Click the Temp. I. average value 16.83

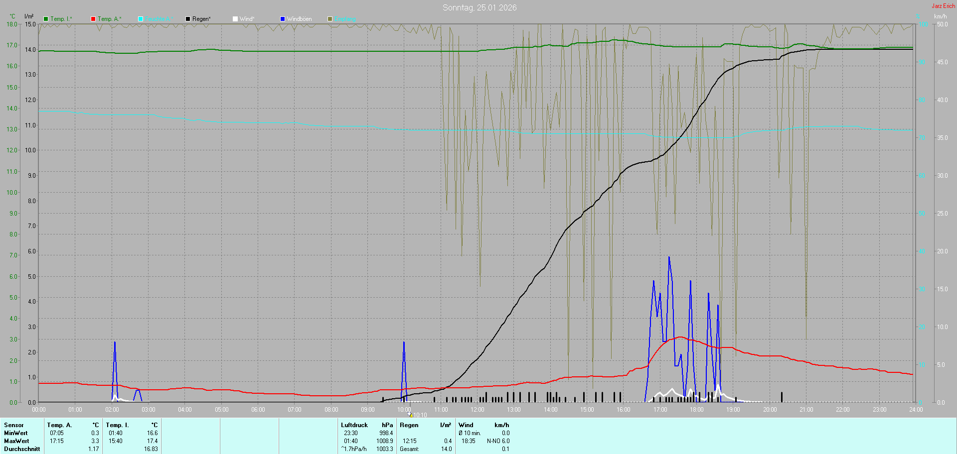(x=151, y=449)
